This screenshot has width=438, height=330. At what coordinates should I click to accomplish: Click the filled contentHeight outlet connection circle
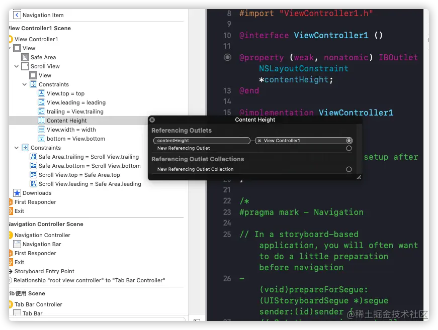click(x=349, y=141)
